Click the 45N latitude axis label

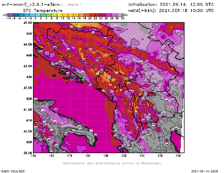pos(29,34)
